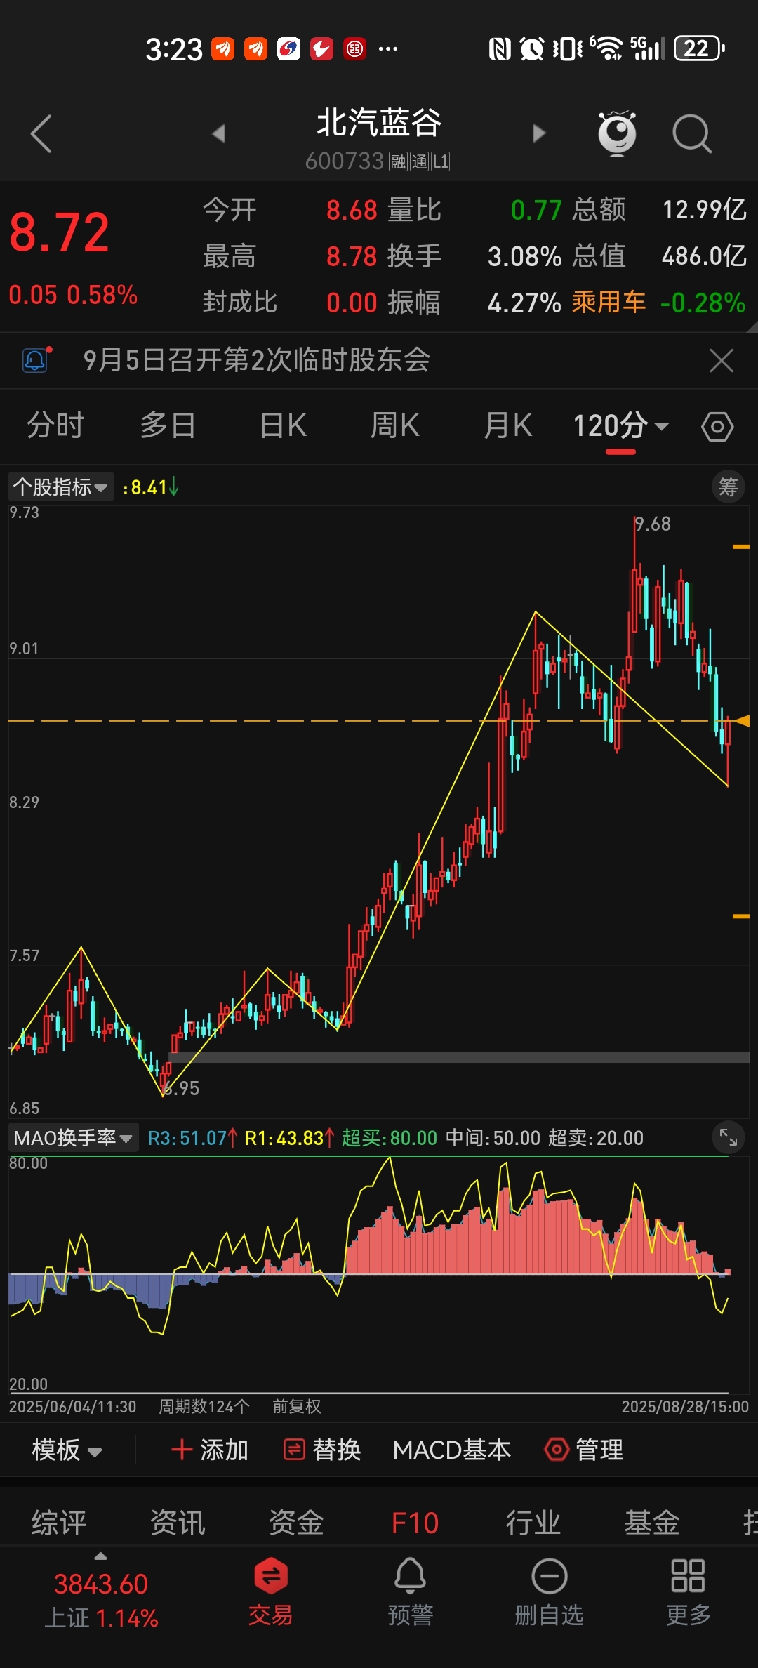Tap the 今开 8.68 value
The height and width of the screenshot is (1668, 758).
coord(352,210)
